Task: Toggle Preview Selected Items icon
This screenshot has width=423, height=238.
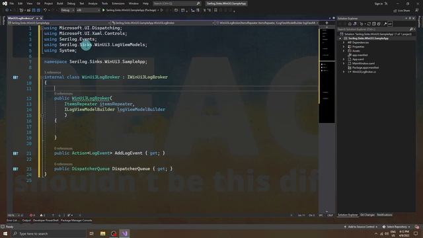Action: click(x=390, y=24)
